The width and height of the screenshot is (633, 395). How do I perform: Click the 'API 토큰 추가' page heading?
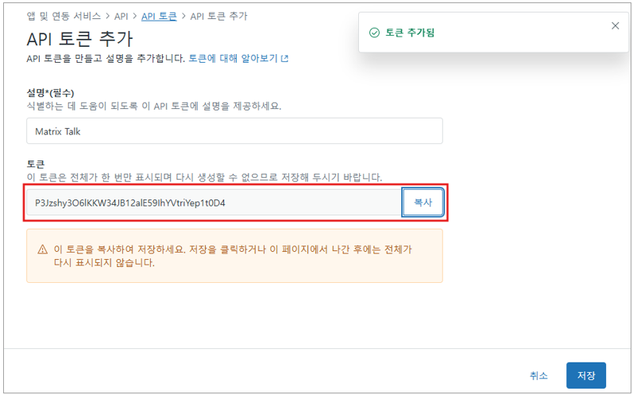(79, 39)
